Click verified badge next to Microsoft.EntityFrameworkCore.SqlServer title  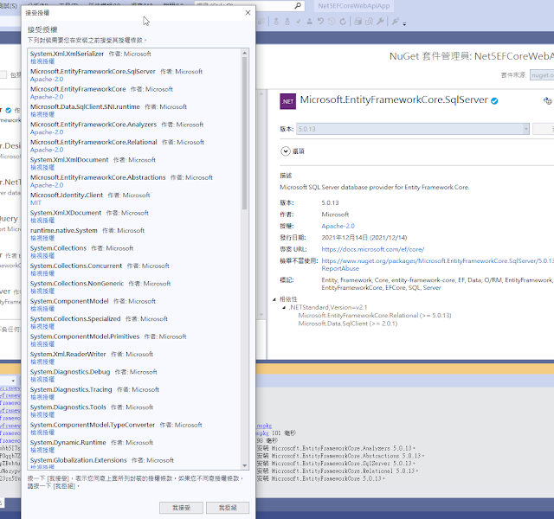click(x=494, y=101)
